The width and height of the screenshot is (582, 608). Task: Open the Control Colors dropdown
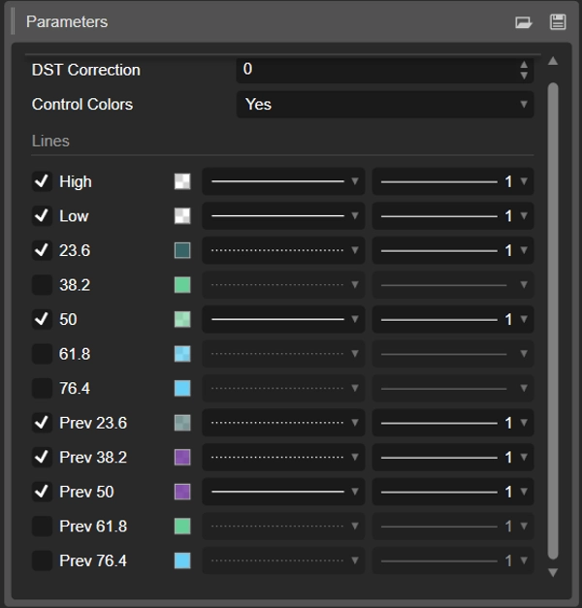(x=385, y=105)
